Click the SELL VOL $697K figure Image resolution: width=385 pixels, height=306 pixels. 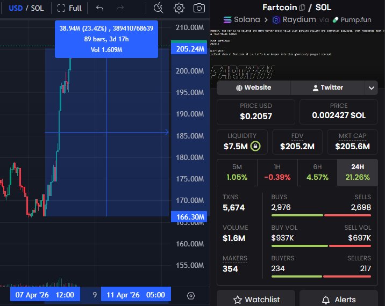coord(360,238)
